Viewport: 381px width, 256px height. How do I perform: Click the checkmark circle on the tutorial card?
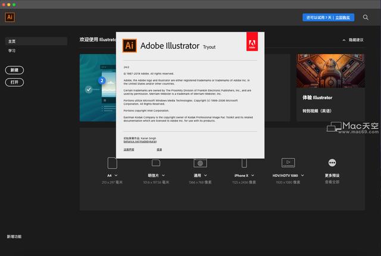coord(89,89)
